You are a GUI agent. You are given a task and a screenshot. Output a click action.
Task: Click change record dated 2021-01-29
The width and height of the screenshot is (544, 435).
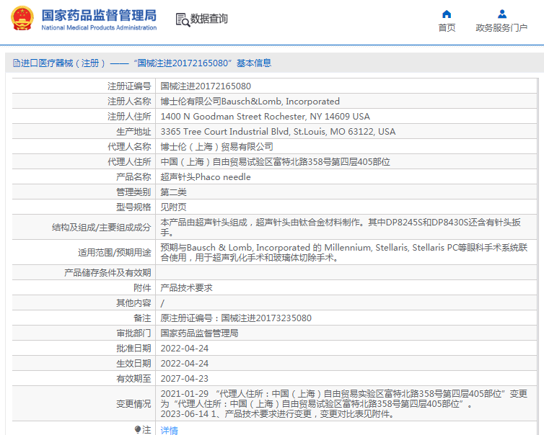click(344, 399)
